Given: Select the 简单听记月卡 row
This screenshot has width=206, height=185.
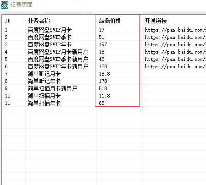Looking at the screenshot, I should pyautogui.click(x=104, y=74).
